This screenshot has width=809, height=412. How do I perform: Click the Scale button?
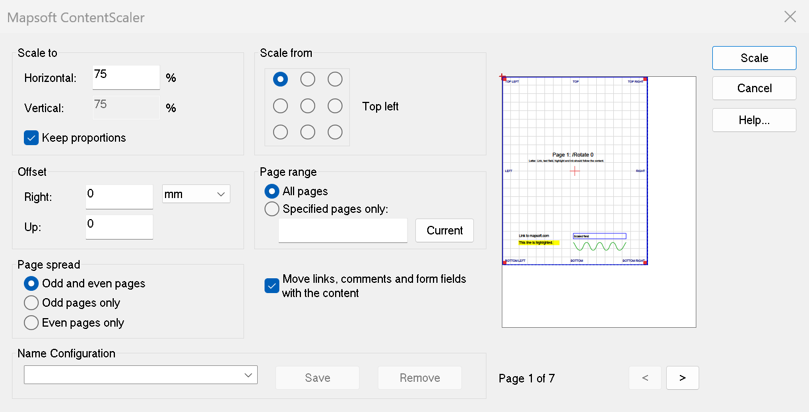[x=754, y=58]
